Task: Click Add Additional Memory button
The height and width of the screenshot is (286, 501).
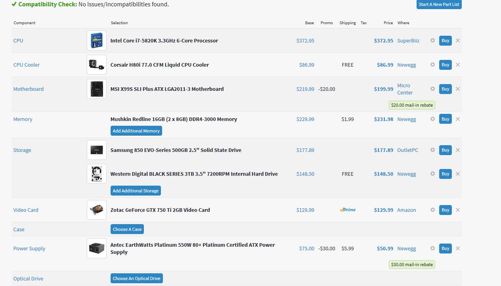Action: tap(136, 131)
